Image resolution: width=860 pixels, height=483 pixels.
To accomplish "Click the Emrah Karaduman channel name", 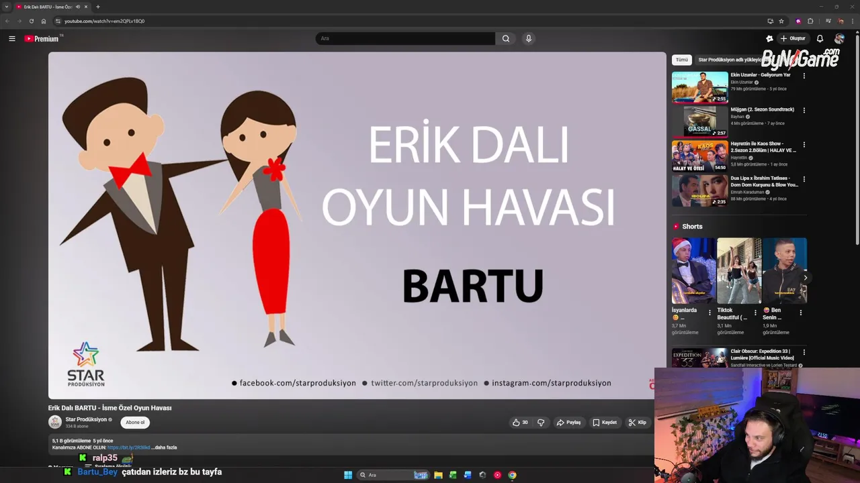I will click(747, 192).
